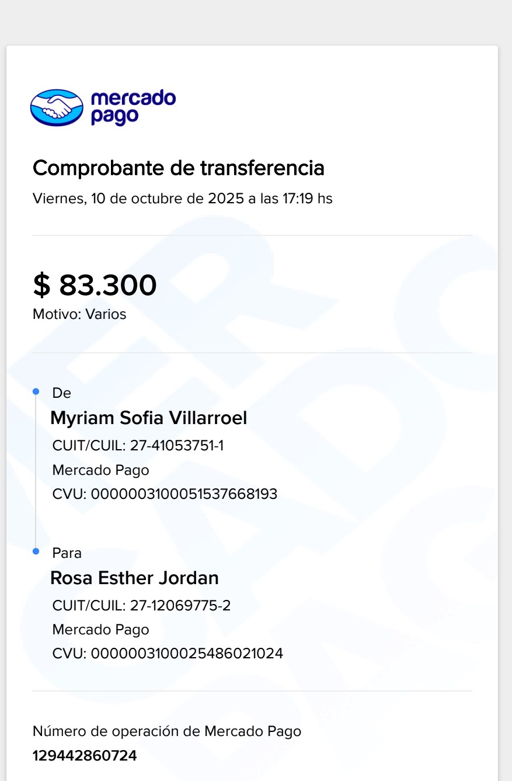Click the transfer date and time line
512x781 pixels.
coord(182,199)
